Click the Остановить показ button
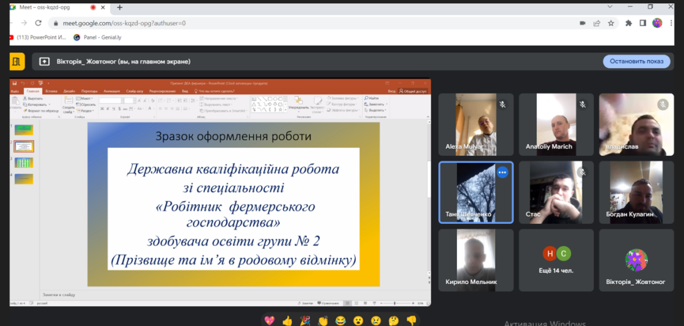Viewport: 684px width, 326px height. 636,61
